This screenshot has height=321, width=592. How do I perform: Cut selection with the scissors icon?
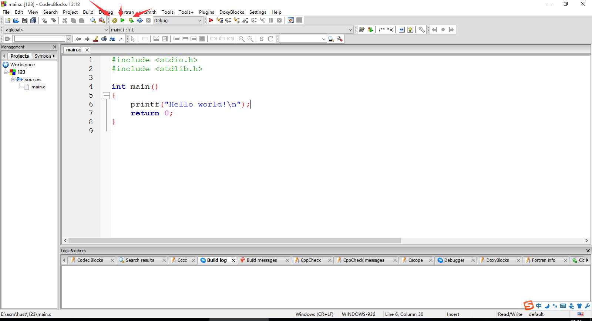coord(65,20)
